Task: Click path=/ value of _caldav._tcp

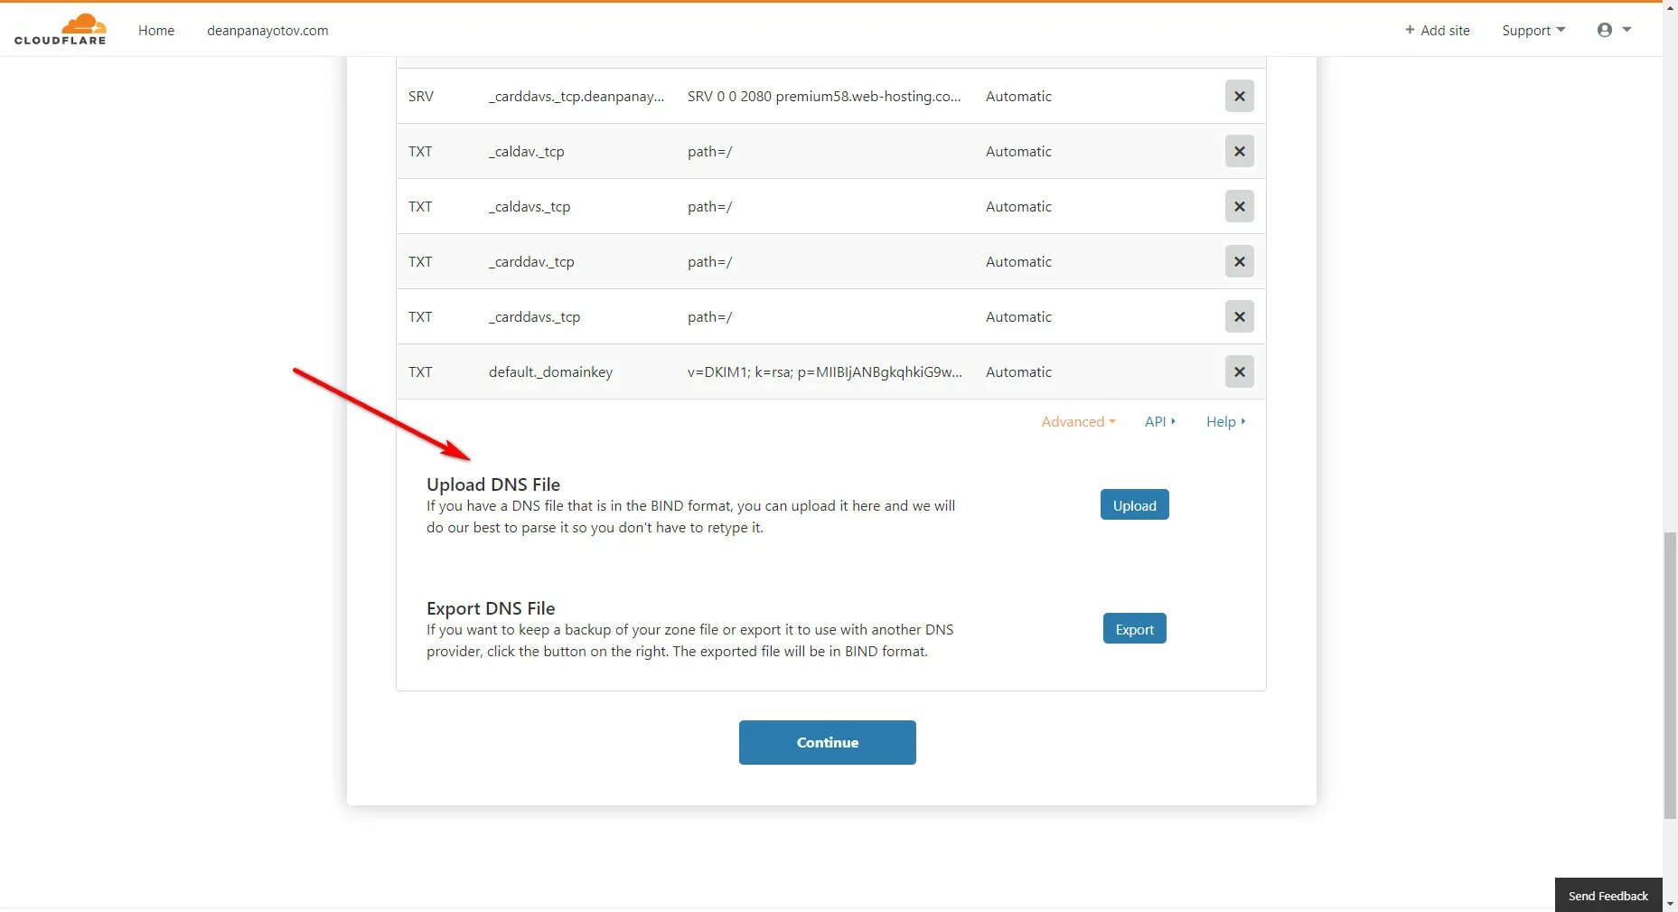Action: click(x=709, y=151)
